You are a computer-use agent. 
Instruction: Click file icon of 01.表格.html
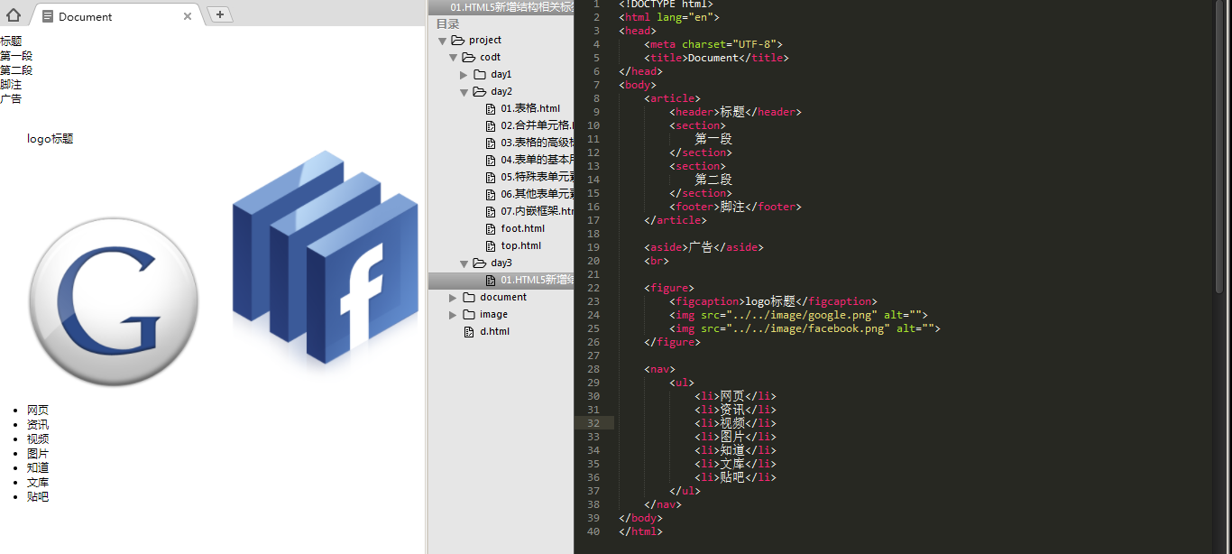[491, 108]
